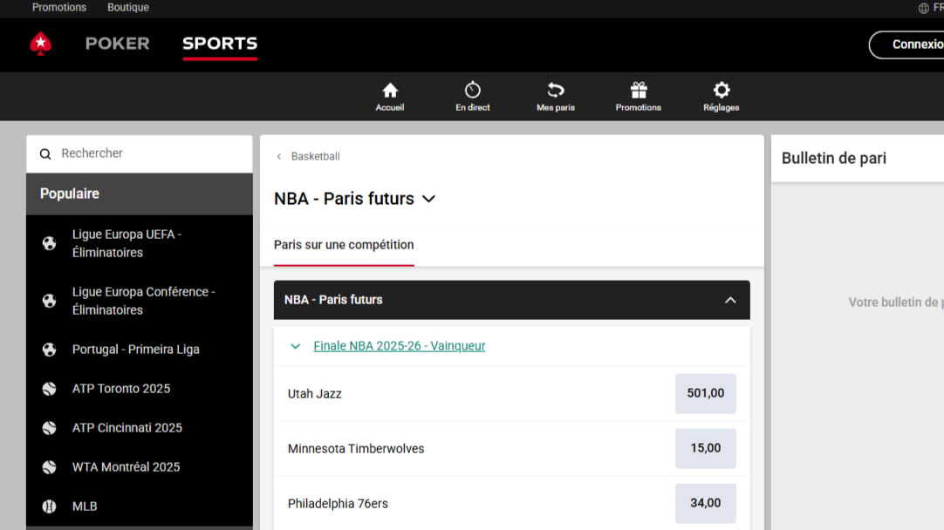Click the PokerStars red spade logo
The height and width of the screenshot is (530, 944).
(x=40, y=44)
